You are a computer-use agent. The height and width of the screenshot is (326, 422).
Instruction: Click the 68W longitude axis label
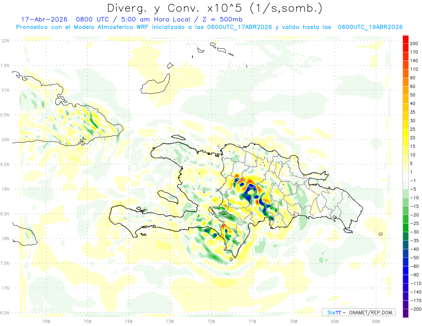tap(376, 321)
